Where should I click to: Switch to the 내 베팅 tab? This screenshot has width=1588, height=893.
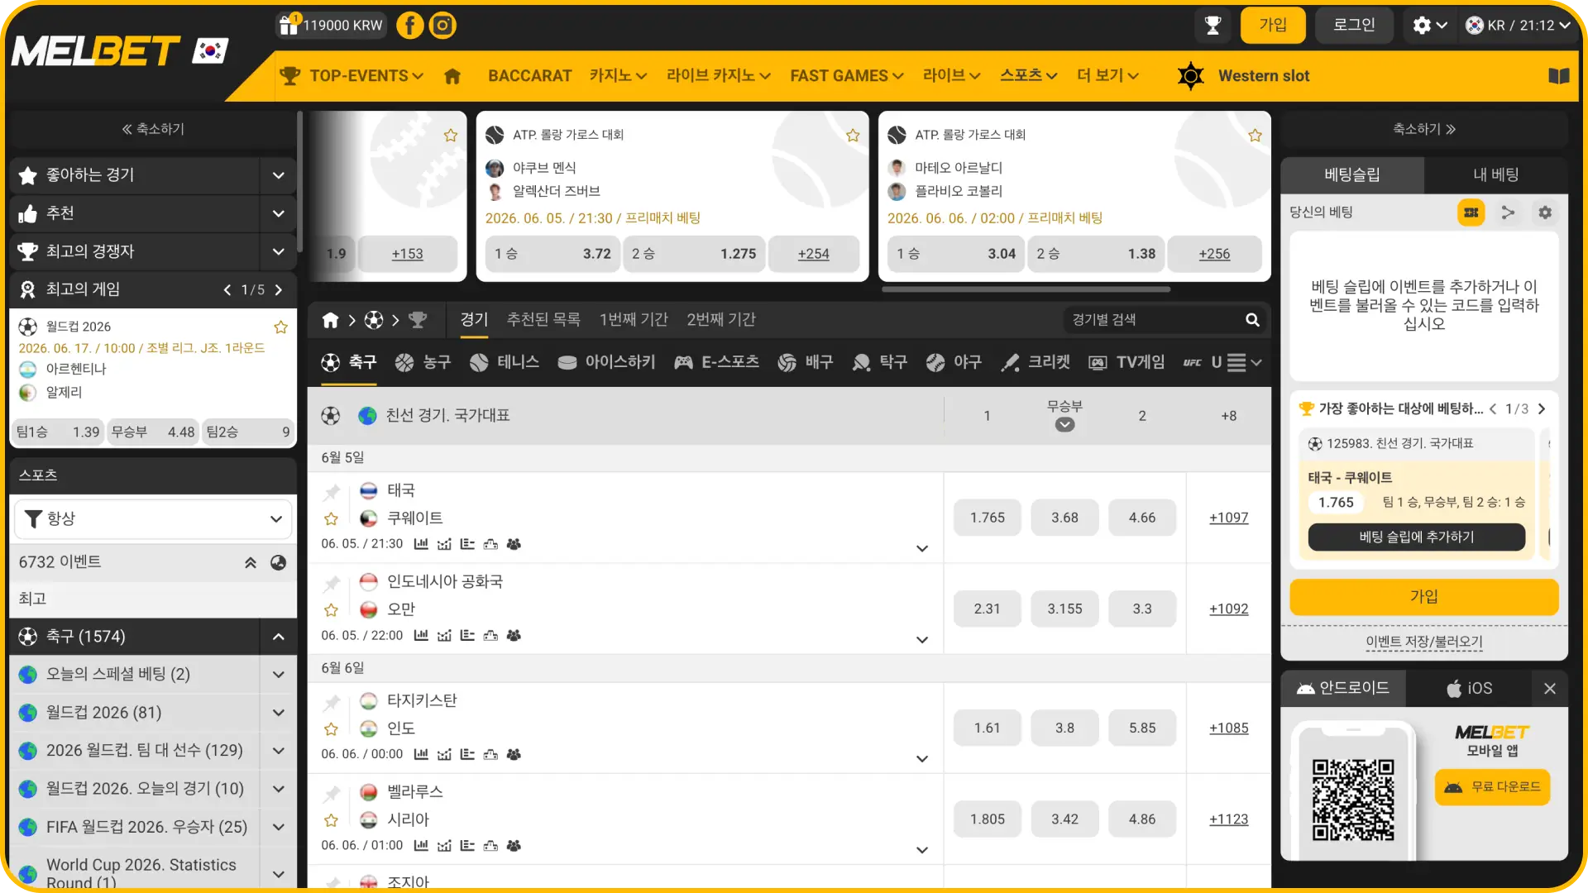coord(1495,175)
